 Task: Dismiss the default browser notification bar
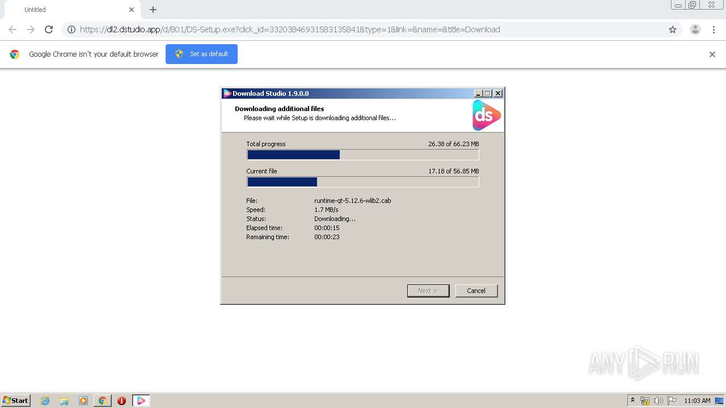pyautogui.click(x=712, y=54)
